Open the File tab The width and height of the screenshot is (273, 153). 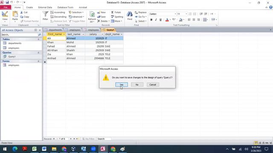(6, 8)
